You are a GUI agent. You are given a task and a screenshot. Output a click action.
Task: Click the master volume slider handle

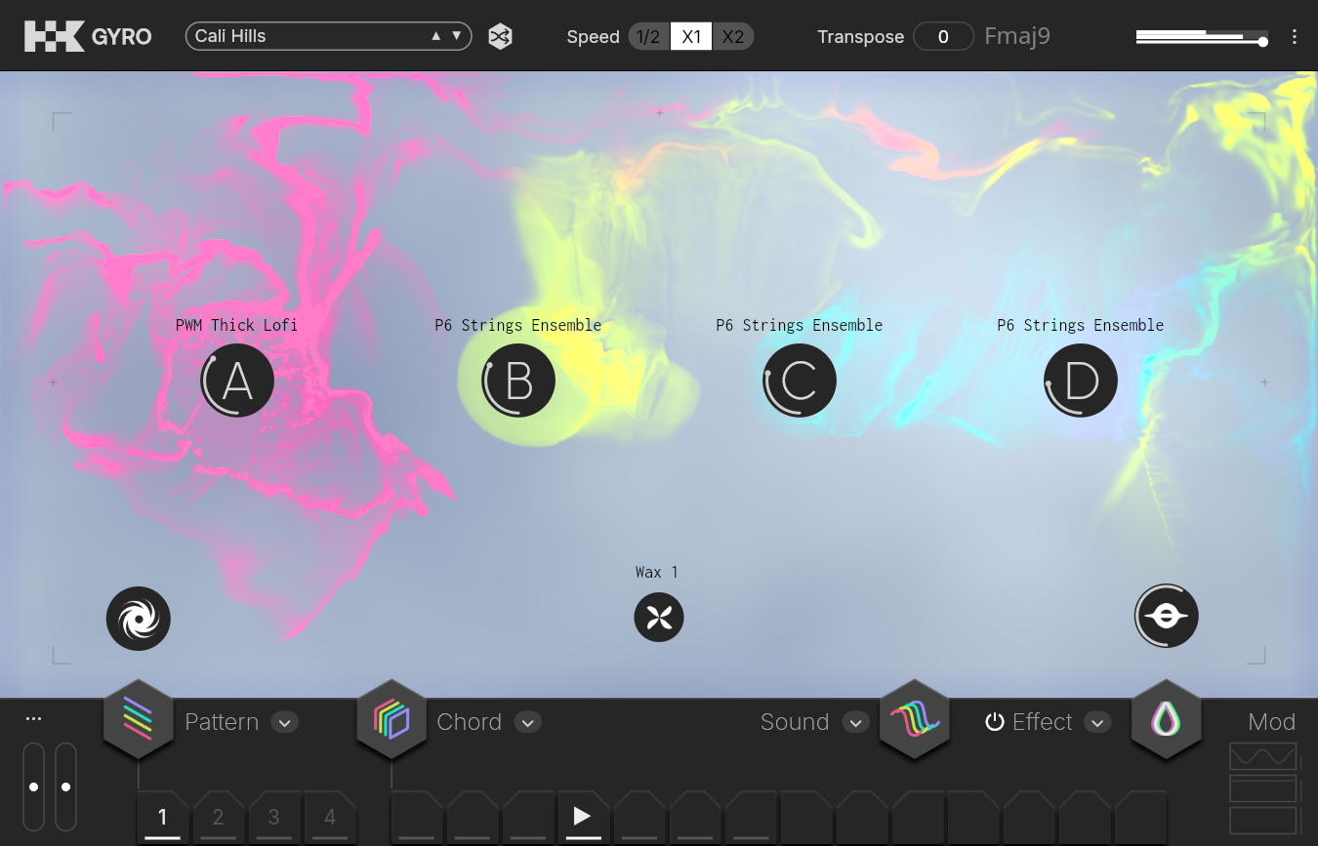pyautogui.click(x=1263, y=42)
